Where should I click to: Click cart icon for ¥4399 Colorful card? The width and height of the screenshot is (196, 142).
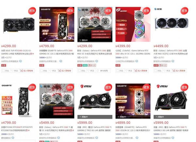click(136, 71)
